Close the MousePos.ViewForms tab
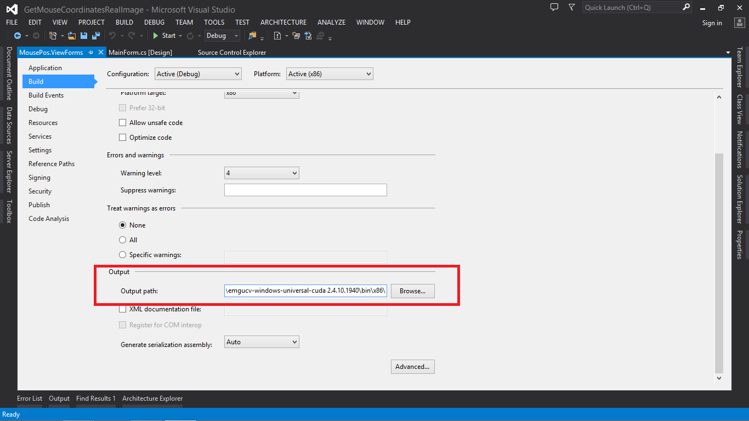The height and width of the screenshot is (421, 749). (100, 52)
